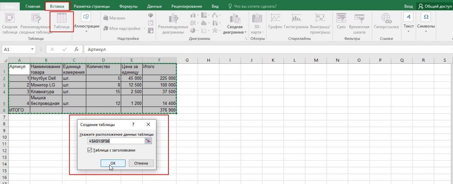Switch to the Рецензирование tab
The height and width of the screenshot is (184, 453).
[187, 6]
